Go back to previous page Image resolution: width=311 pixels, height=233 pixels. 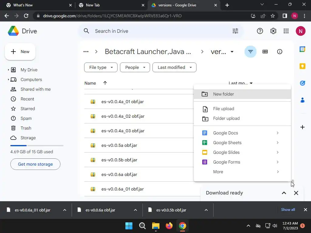7,16
